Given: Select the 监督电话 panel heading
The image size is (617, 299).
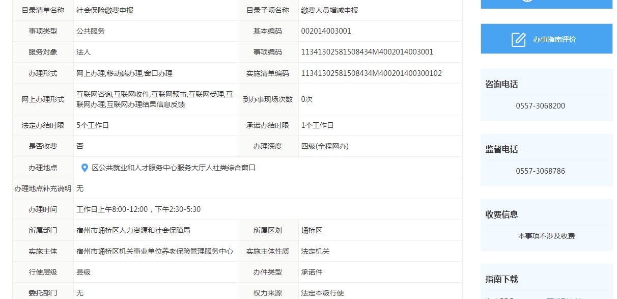Looking at the screenshot, I should (501, 150).
